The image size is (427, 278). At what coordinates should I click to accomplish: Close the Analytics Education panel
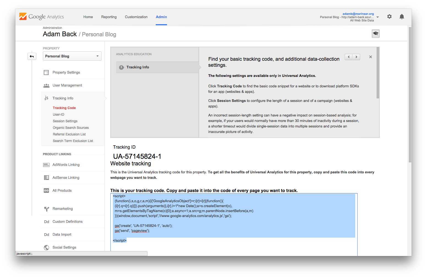(371, 57)
